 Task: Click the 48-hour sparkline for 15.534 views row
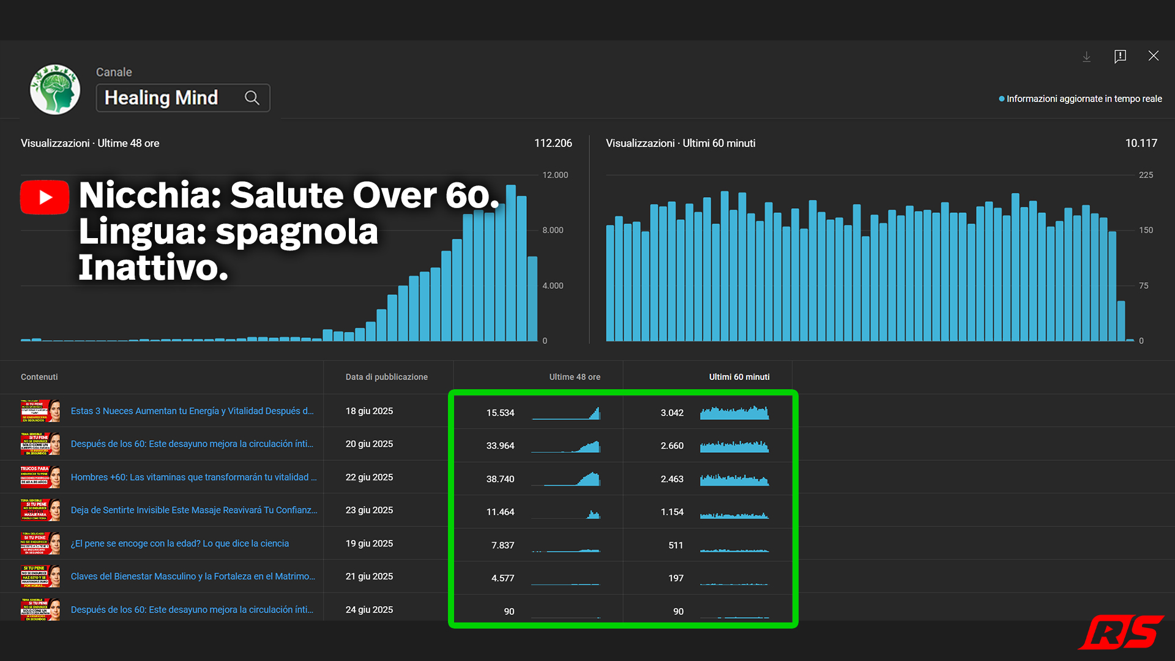pyautogui.click(x=566, y=413)
